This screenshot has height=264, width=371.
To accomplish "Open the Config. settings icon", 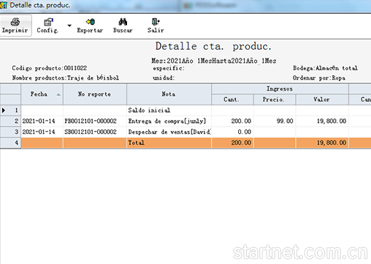I will [x=48, y=22].
